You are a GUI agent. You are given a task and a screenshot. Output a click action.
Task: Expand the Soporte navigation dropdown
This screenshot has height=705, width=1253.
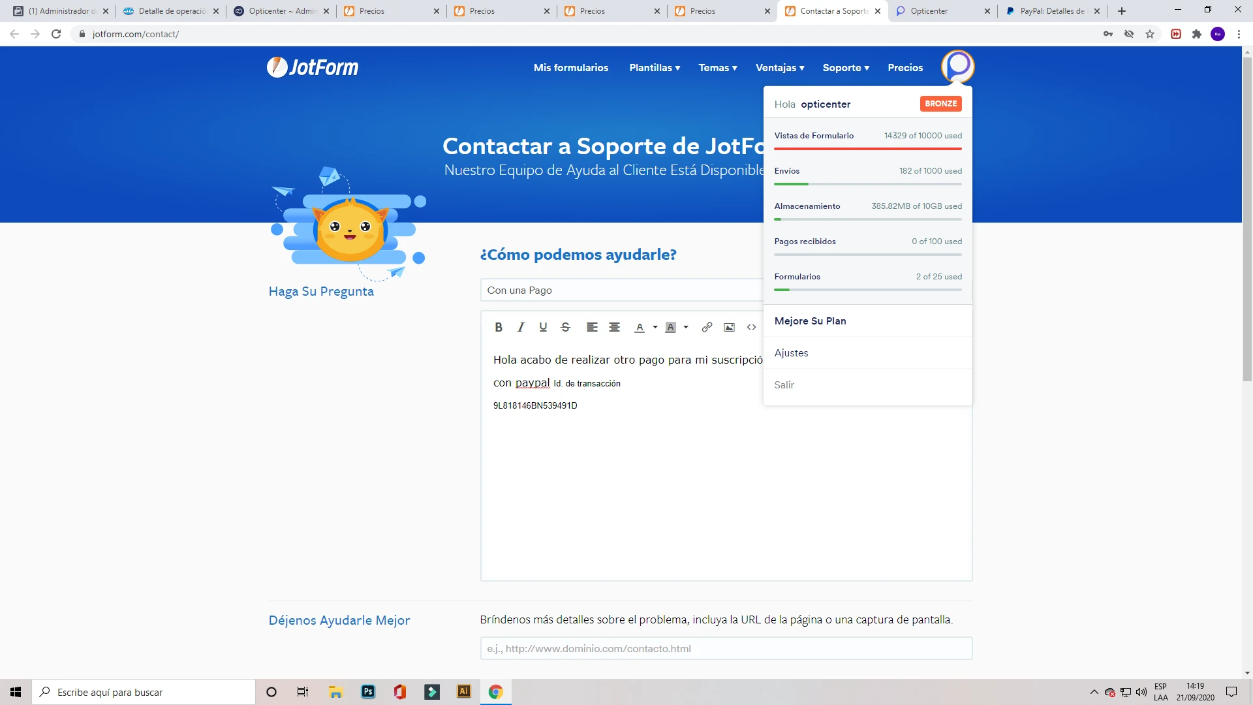tap(845, 67)
